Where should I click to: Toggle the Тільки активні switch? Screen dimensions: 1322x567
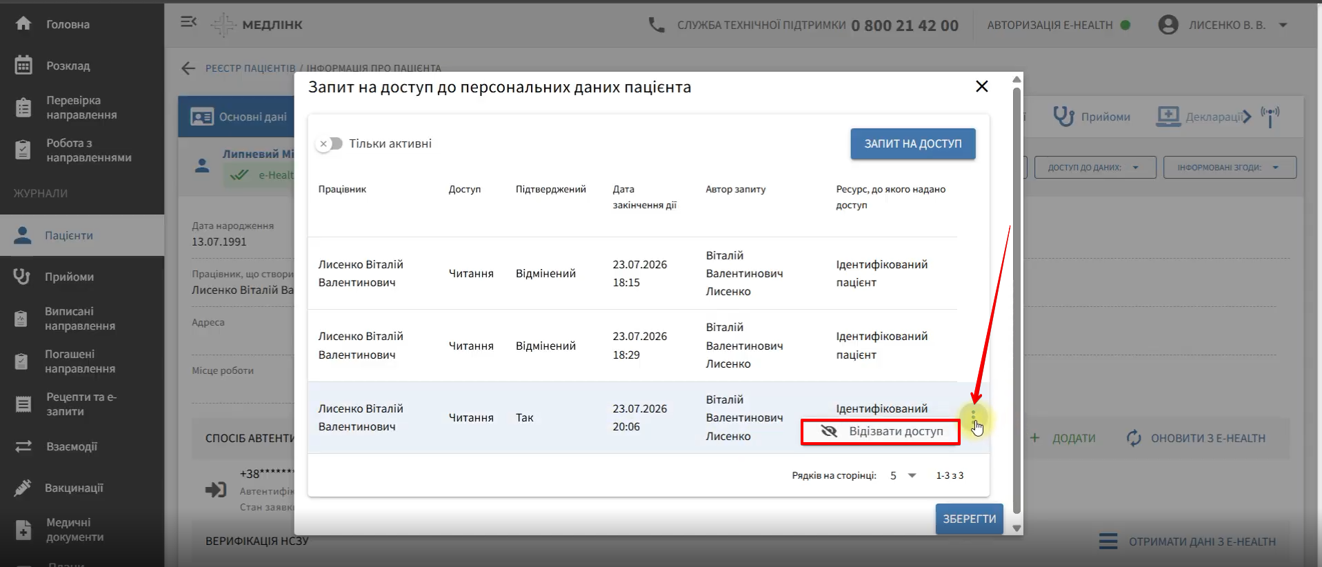coord(330,143)
